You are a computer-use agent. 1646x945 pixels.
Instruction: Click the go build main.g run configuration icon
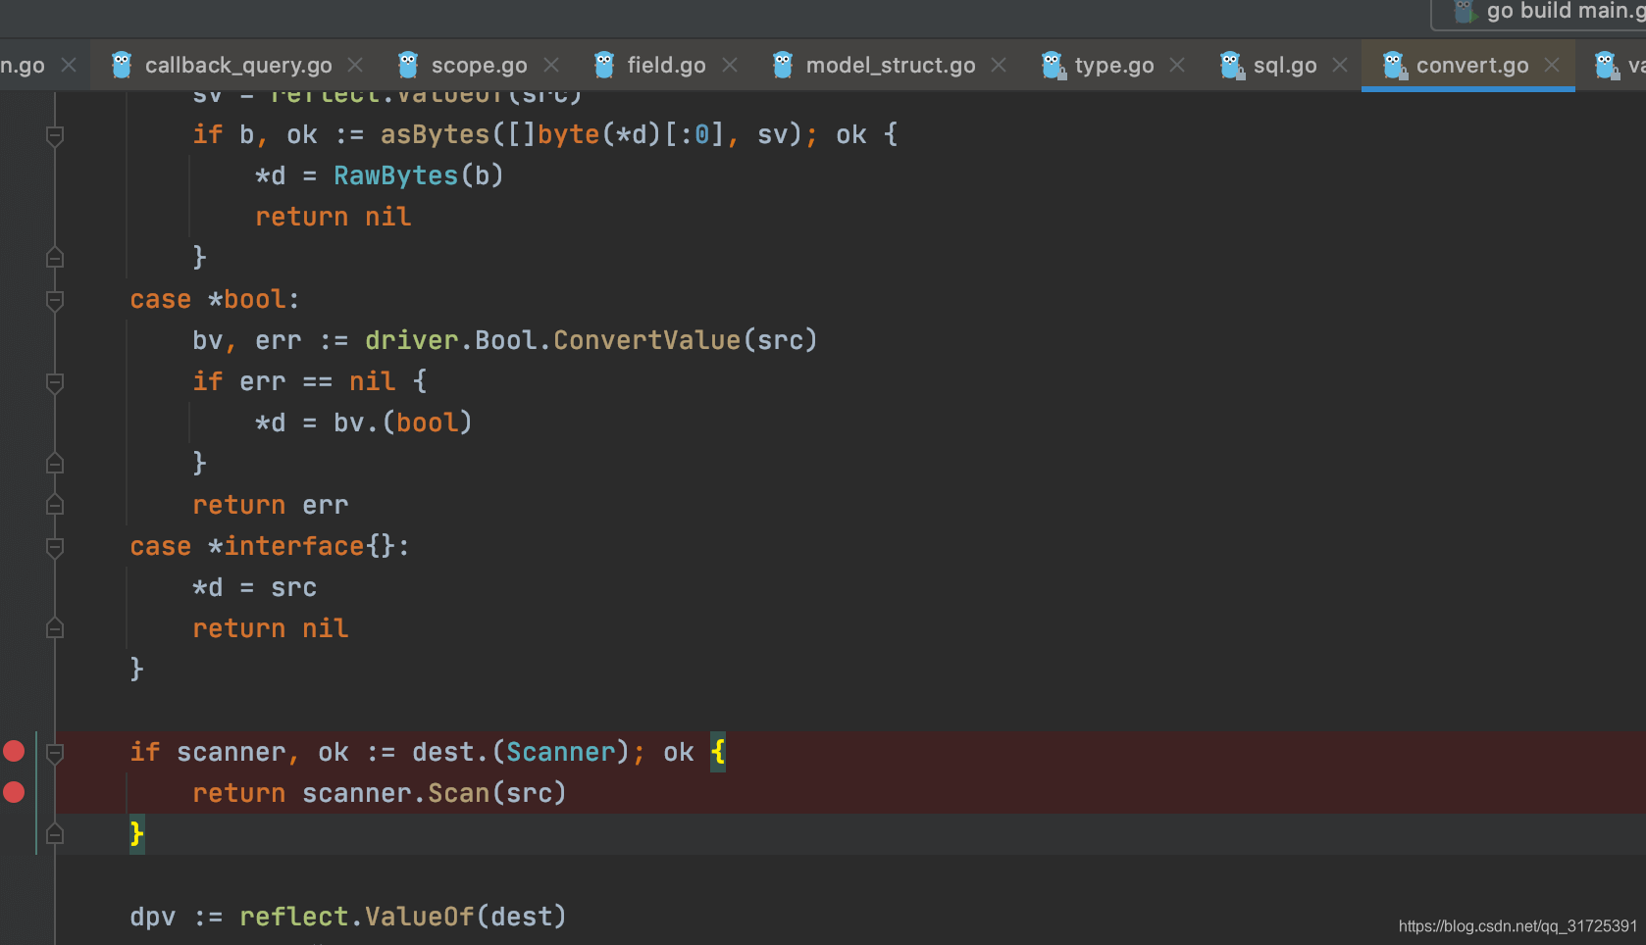click(x=1464, y=12)
